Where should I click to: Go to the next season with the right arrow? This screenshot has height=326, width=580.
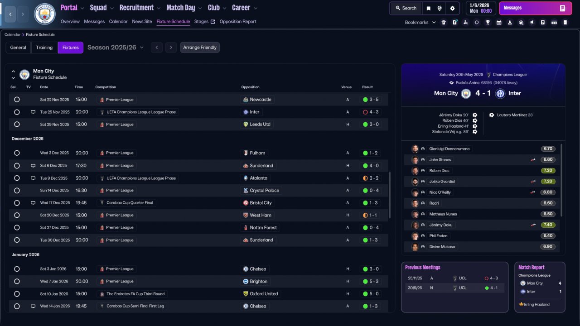coord(171,48)
